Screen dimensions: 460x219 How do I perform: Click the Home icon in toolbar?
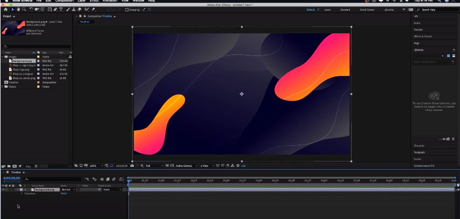[5, 10]
